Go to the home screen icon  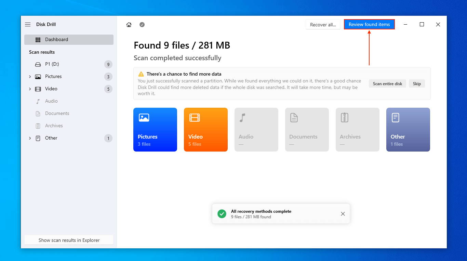coord(129,25)
